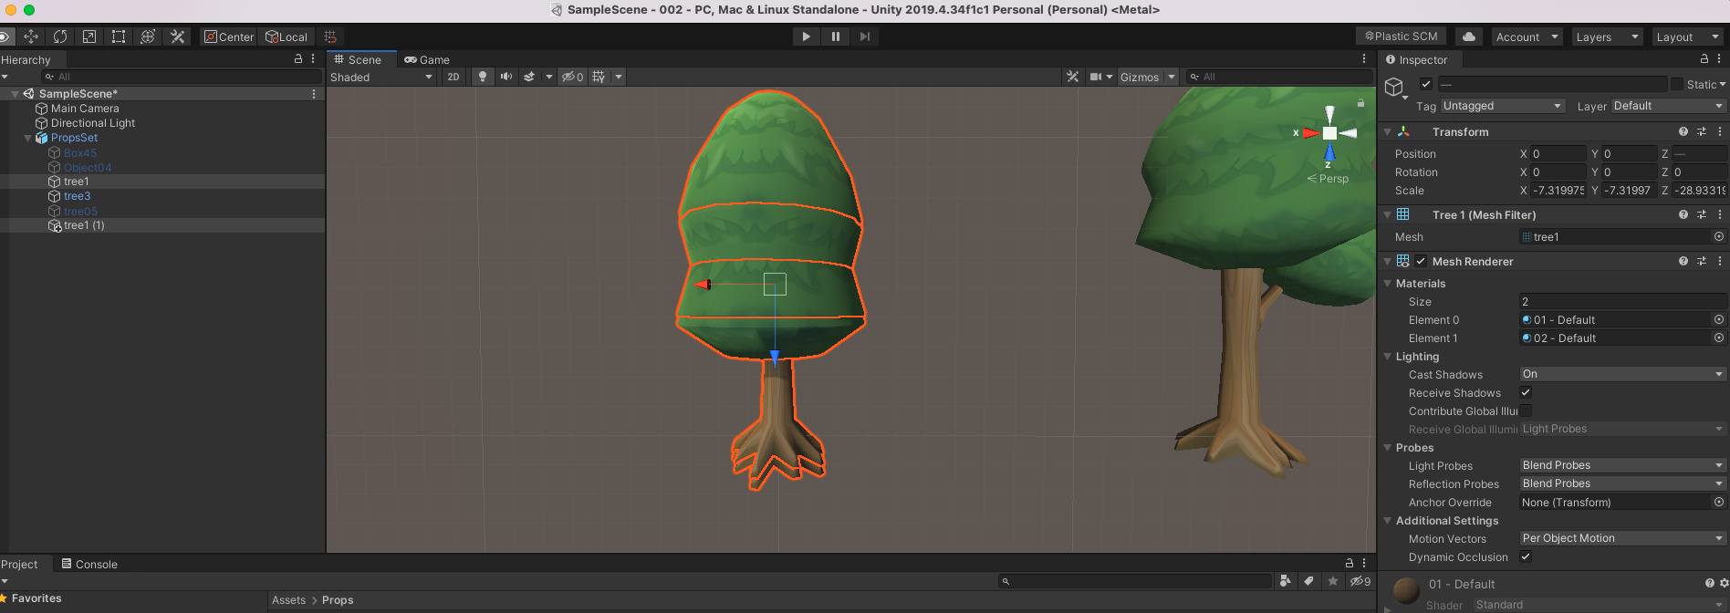The image size is (1730, 613).
Task: Toggle scene audio speaker icon
Action: (x=505, y=77)
